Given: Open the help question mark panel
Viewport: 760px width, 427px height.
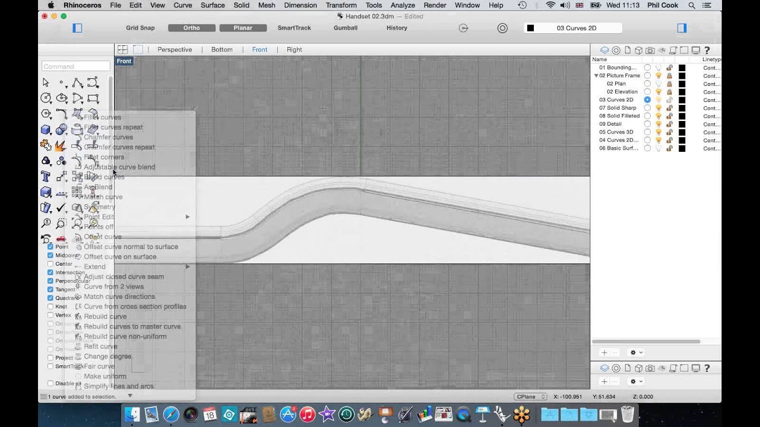Looking at the screenshot, I should click(x=707, y=50).
